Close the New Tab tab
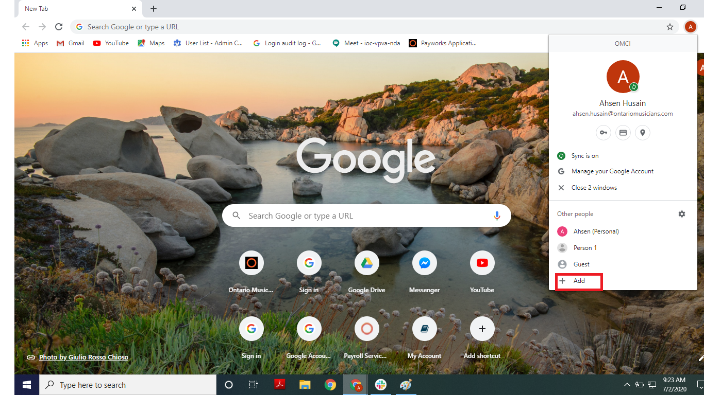The height and width of the screenshot is (395, 704). pos(134,9)
